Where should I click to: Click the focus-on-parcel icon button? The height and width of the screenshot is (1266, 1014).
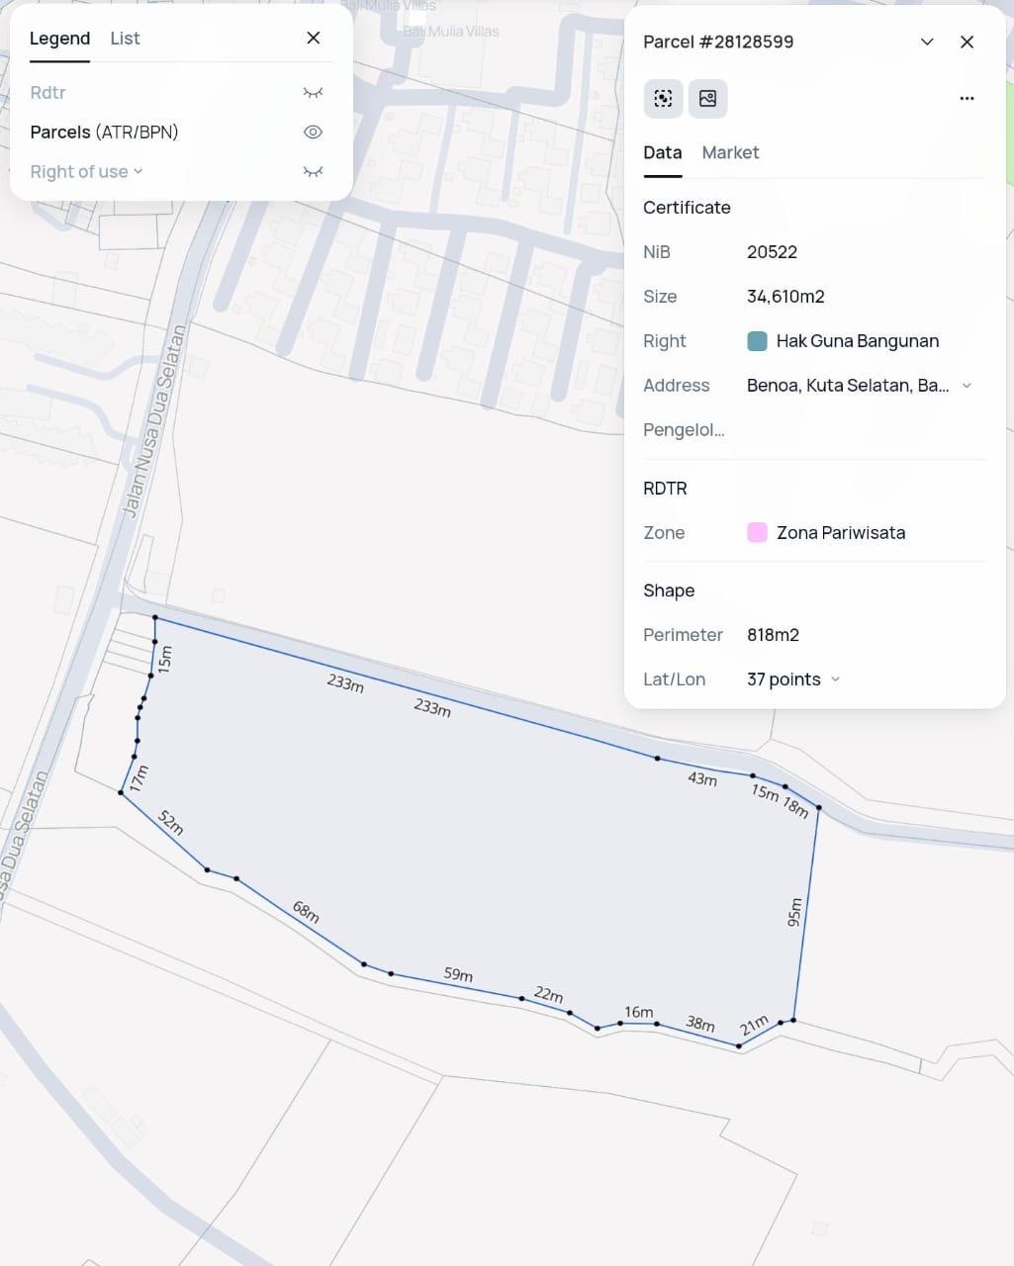(663, 99)
